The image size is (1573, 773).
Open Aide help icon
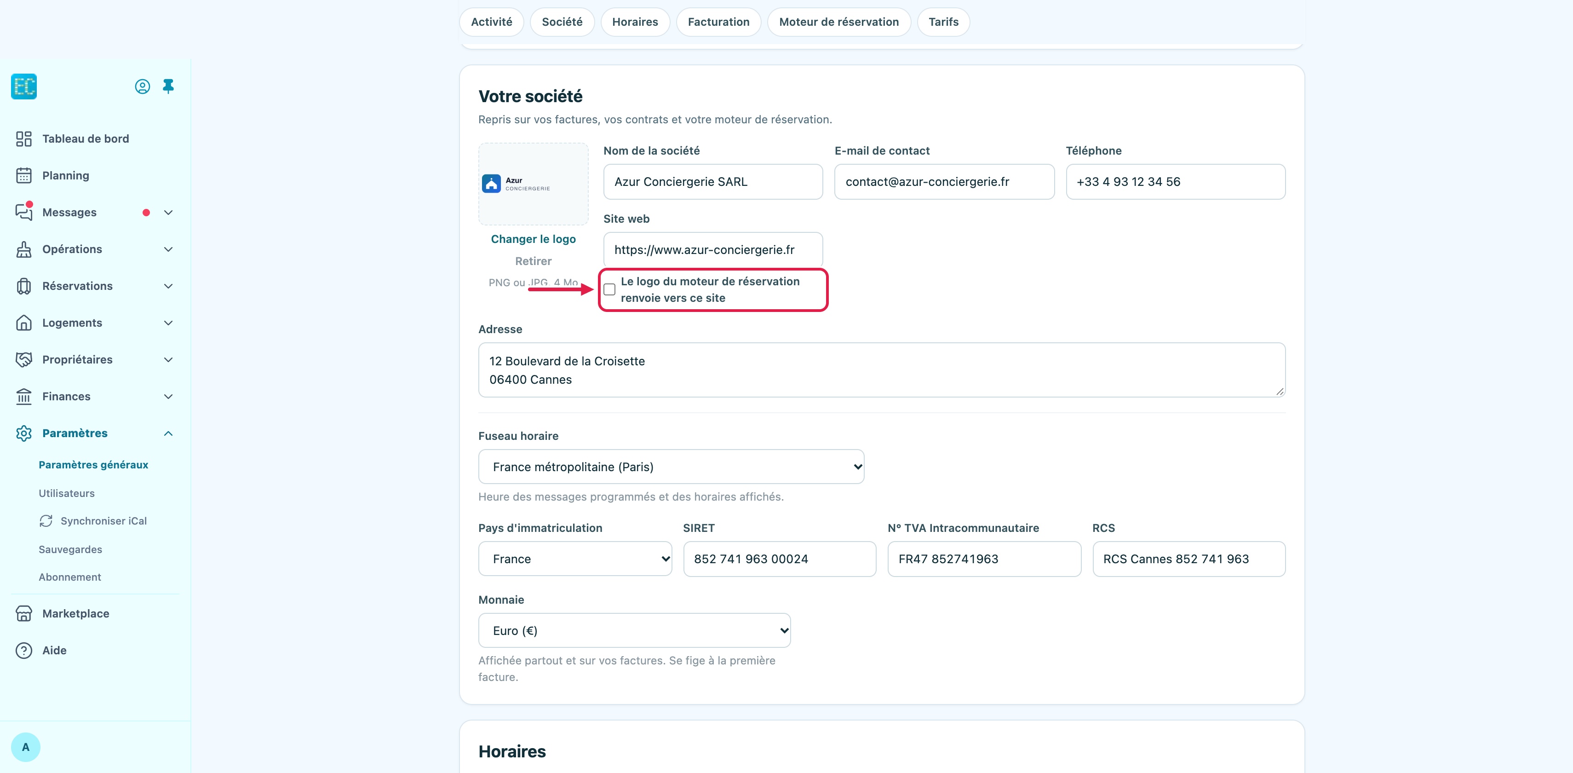(24, 650)
